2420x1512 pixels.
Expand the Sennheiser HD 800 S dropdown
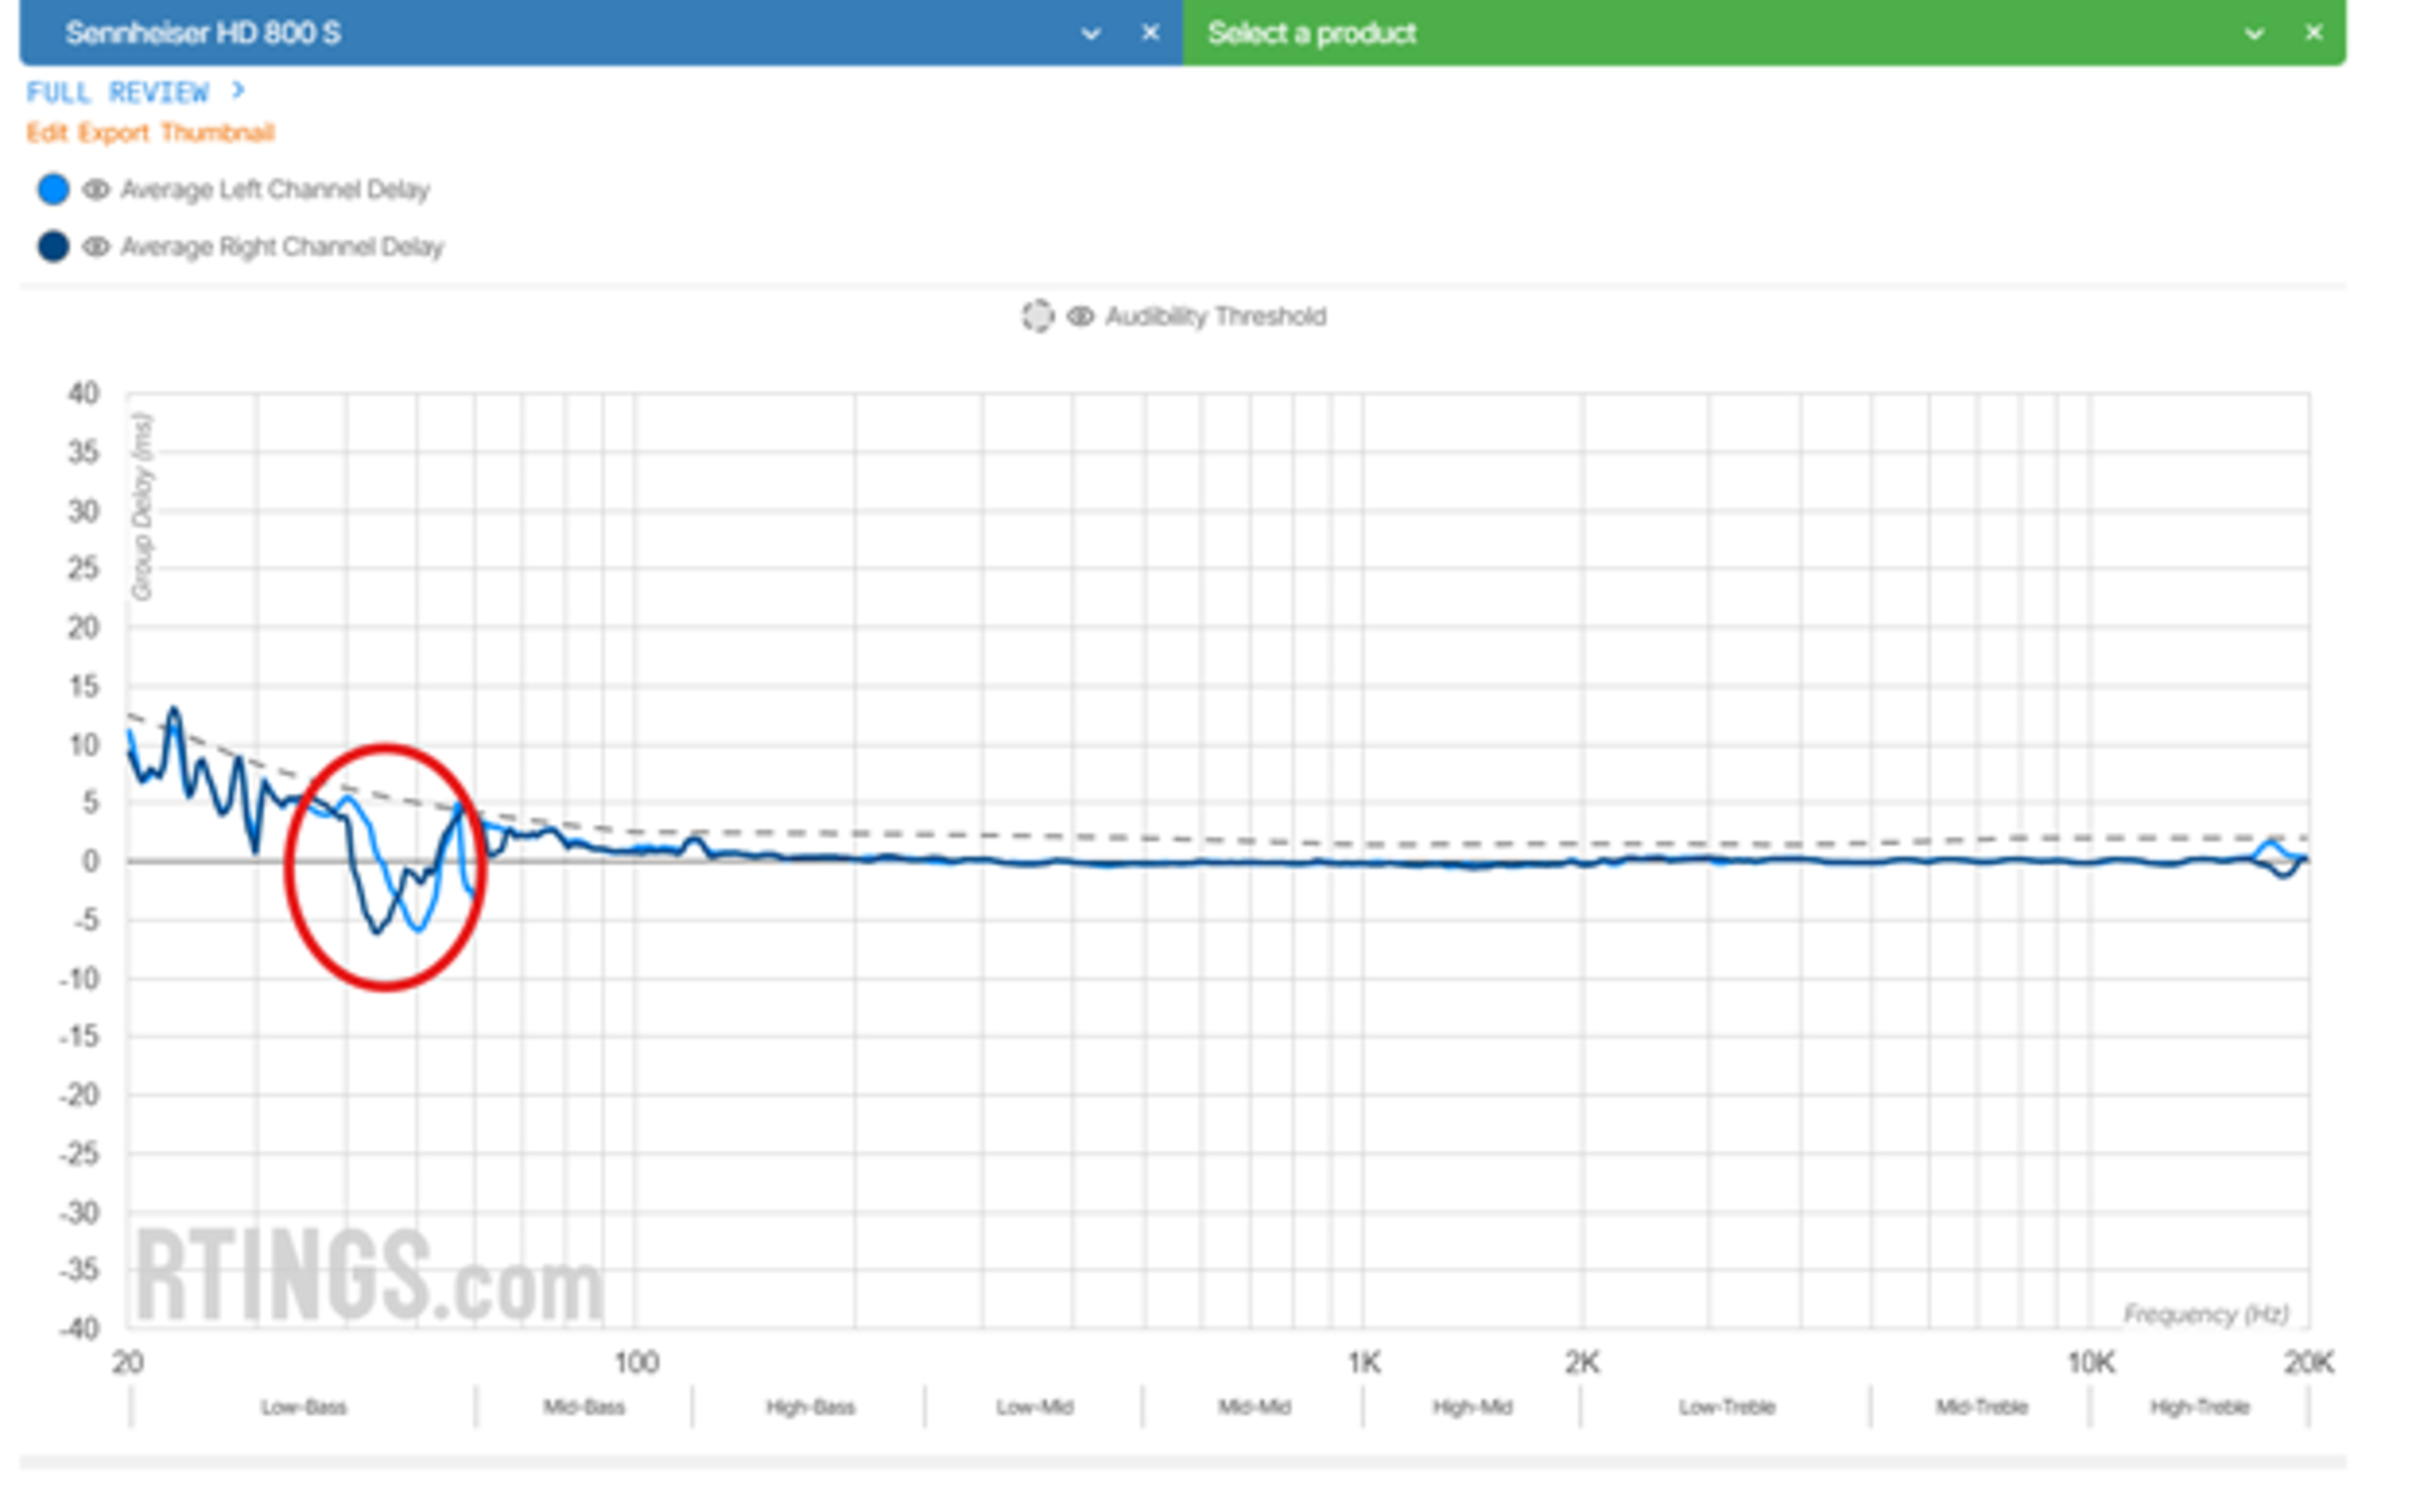(x=1091, y=33)
